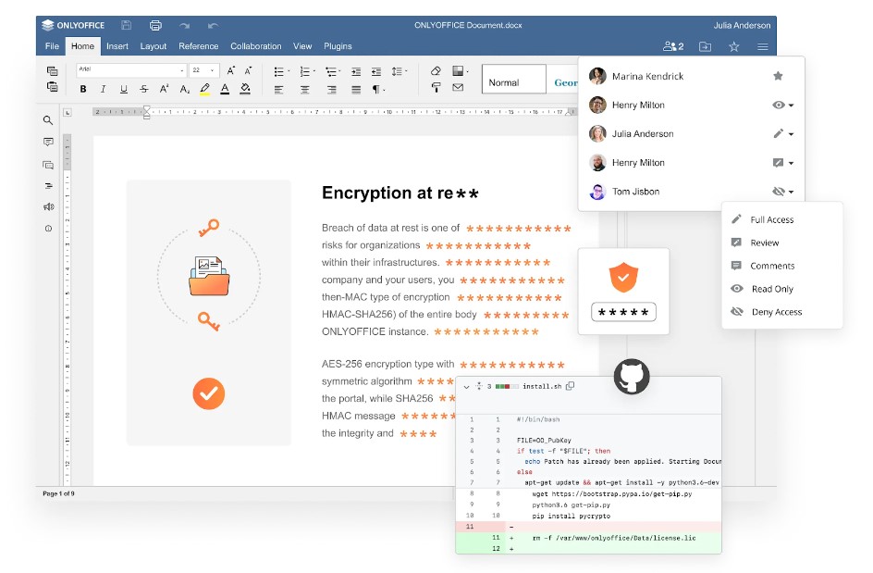Open the search tool in the left sidebar

pyautogui.click(x=48, y=119)
